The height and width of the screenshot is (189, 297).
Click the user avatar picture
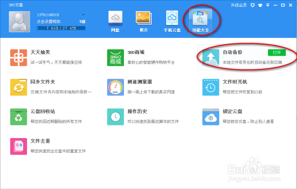pos(19,22)
